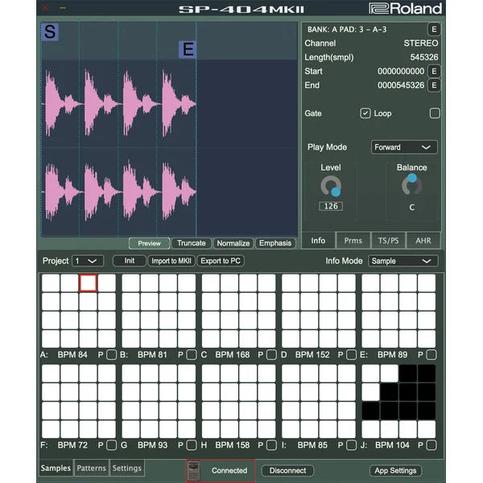Click the S start marker on the waveform

coord(50,31)
